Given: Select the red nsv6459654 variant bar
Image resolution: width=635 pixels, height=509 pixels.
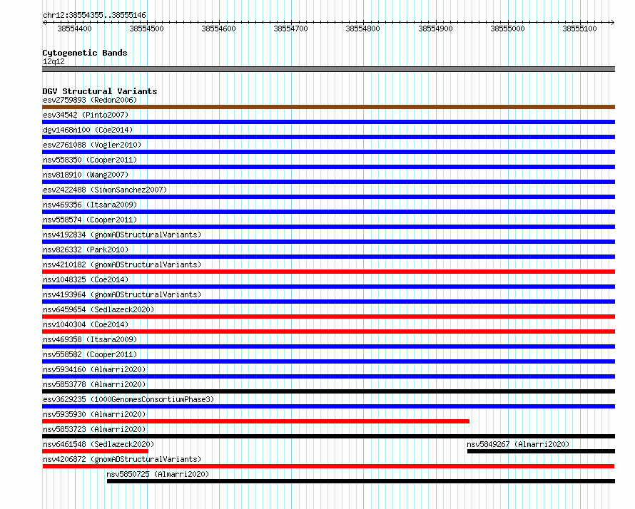Looking at the screenshot, I should [x=328, y=317].
